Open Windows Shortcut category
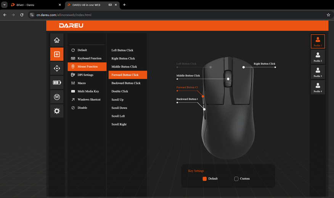 pyautogui.click(x=87, y=100)
